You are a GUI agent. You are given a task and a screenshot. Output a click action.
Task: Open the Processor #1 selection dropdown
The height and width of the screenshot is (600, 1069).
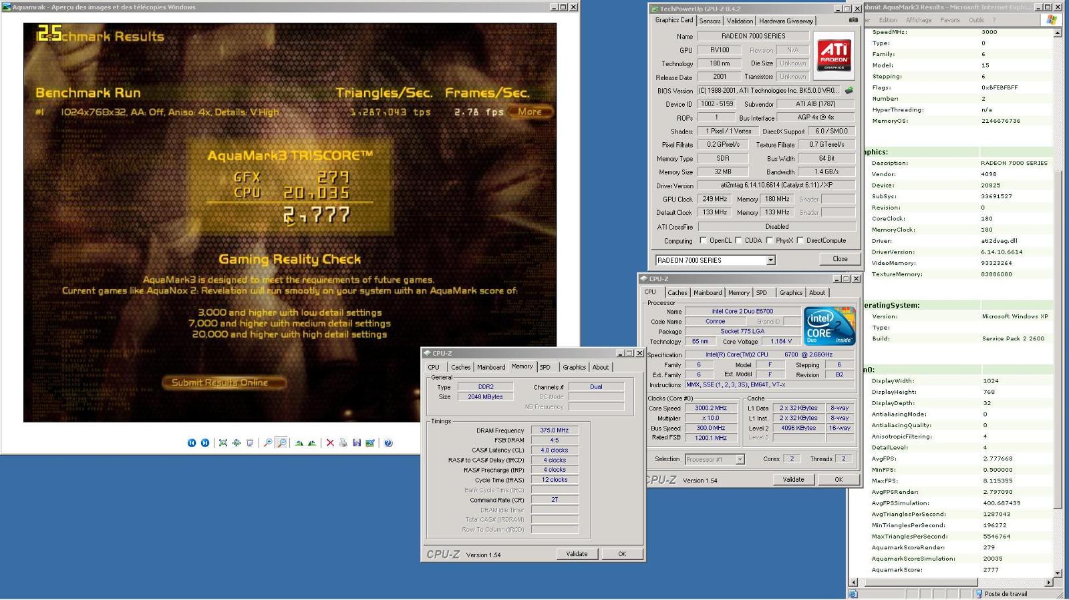coord(740,459)
